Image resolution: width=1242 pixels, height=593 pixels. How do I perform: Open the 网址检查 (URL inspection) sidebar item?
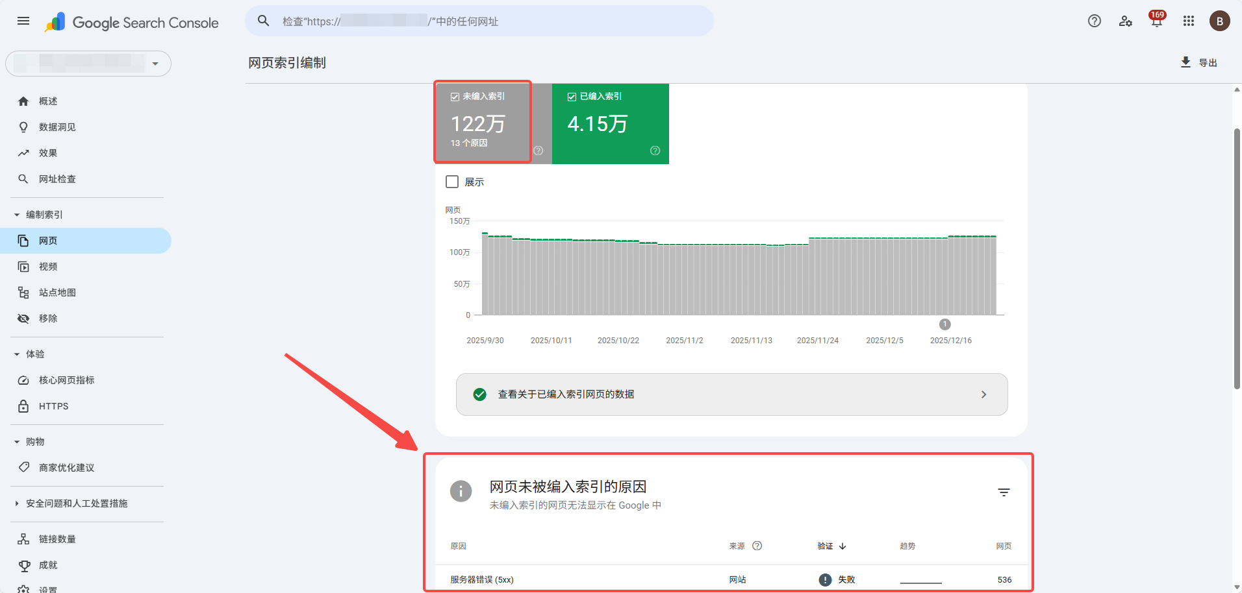tap(57, 178)
